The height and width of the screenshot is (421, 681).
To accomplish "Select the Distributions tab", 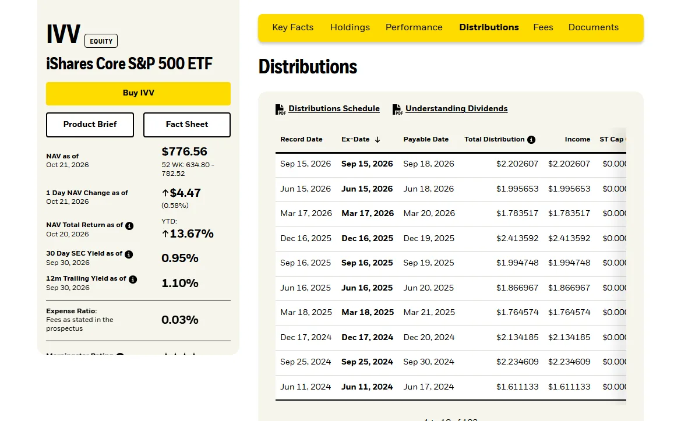I will pos(489,27).
